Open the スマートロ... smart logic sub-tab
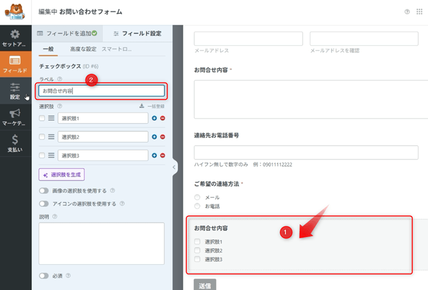428x290 pixels. point(116,49)
